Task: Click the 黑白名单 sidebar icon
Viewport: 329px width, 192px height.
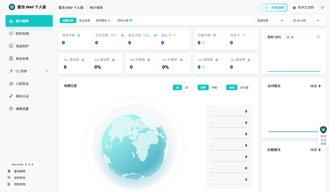Action: click(11, 59)
